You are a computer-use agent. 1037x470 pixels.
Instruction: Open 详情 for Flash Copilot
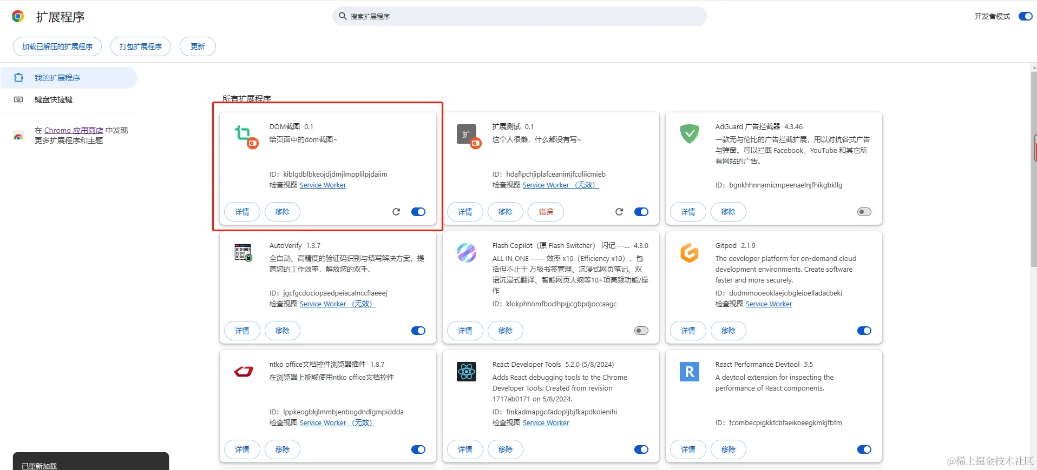[x=465, y=331]
